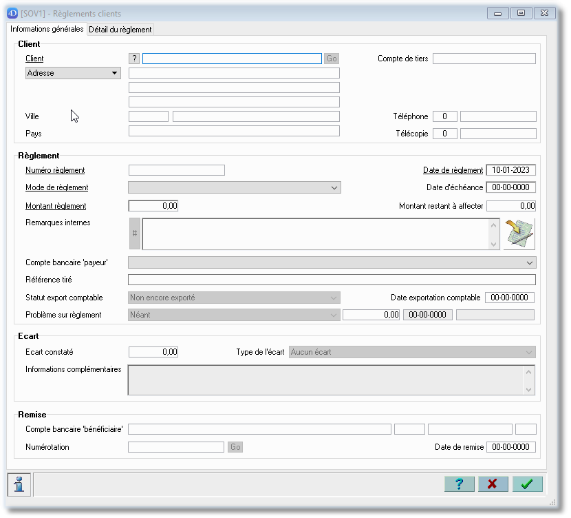Click the Ecart constaté amount field
Image resolution: width=571 pixels, height=518 pixels.
point(153,352)
